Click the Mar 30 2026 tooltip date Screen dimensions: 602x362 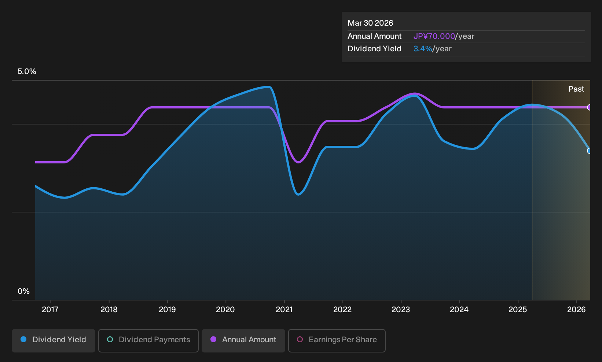click(370, 23)
